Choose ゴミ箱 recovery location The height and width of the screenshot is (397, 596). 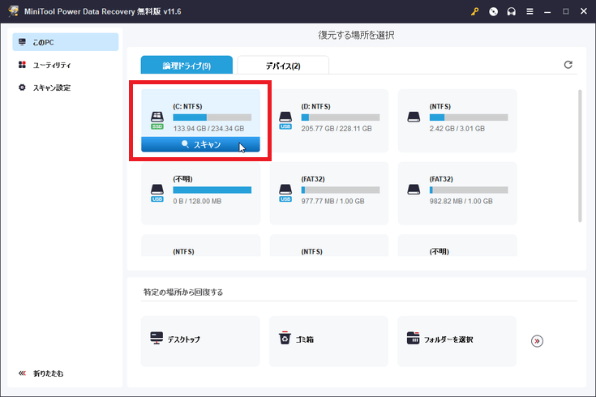click(x=329, y=339)
